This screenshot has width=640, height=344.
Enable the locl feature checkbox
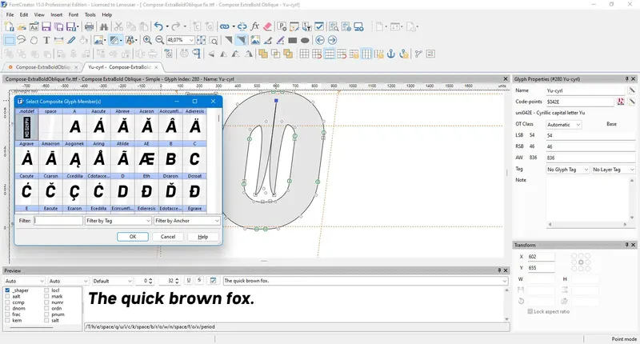coord(46,290)
